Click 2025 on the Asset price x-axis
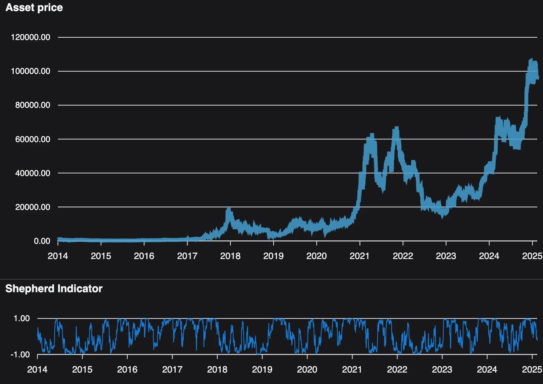The image size is (543, 384). coord(532,256)
